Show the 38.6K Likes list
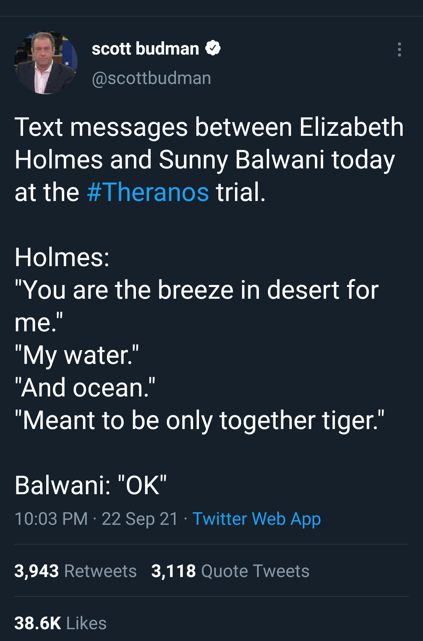This screenshot has width=423, height=641. (x=61, y=623)
